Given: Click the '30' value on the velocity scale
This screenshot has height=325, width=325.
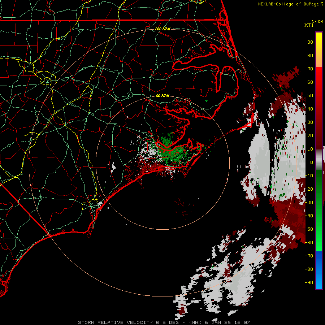Looking at the screenshot, I should tap(310, 122).
